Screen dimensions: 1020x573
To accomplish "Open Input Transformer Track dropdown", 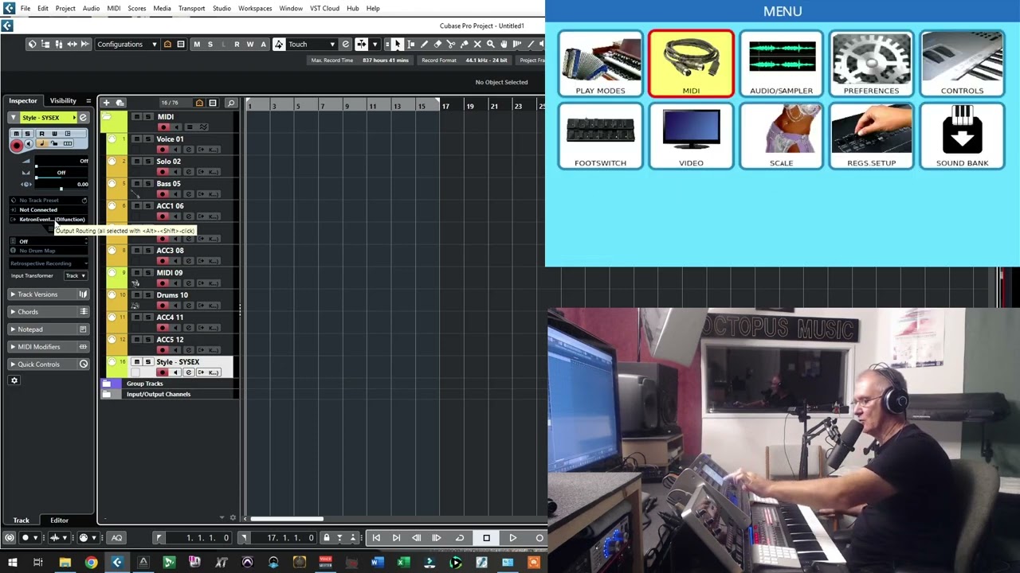I will click(75, 275).
